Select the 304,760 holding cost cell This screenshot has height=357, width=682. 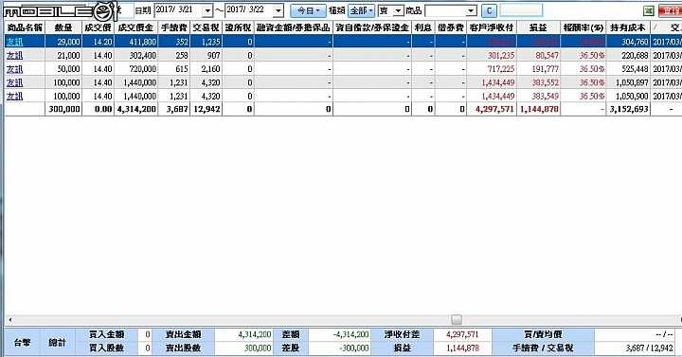[629, 42]
